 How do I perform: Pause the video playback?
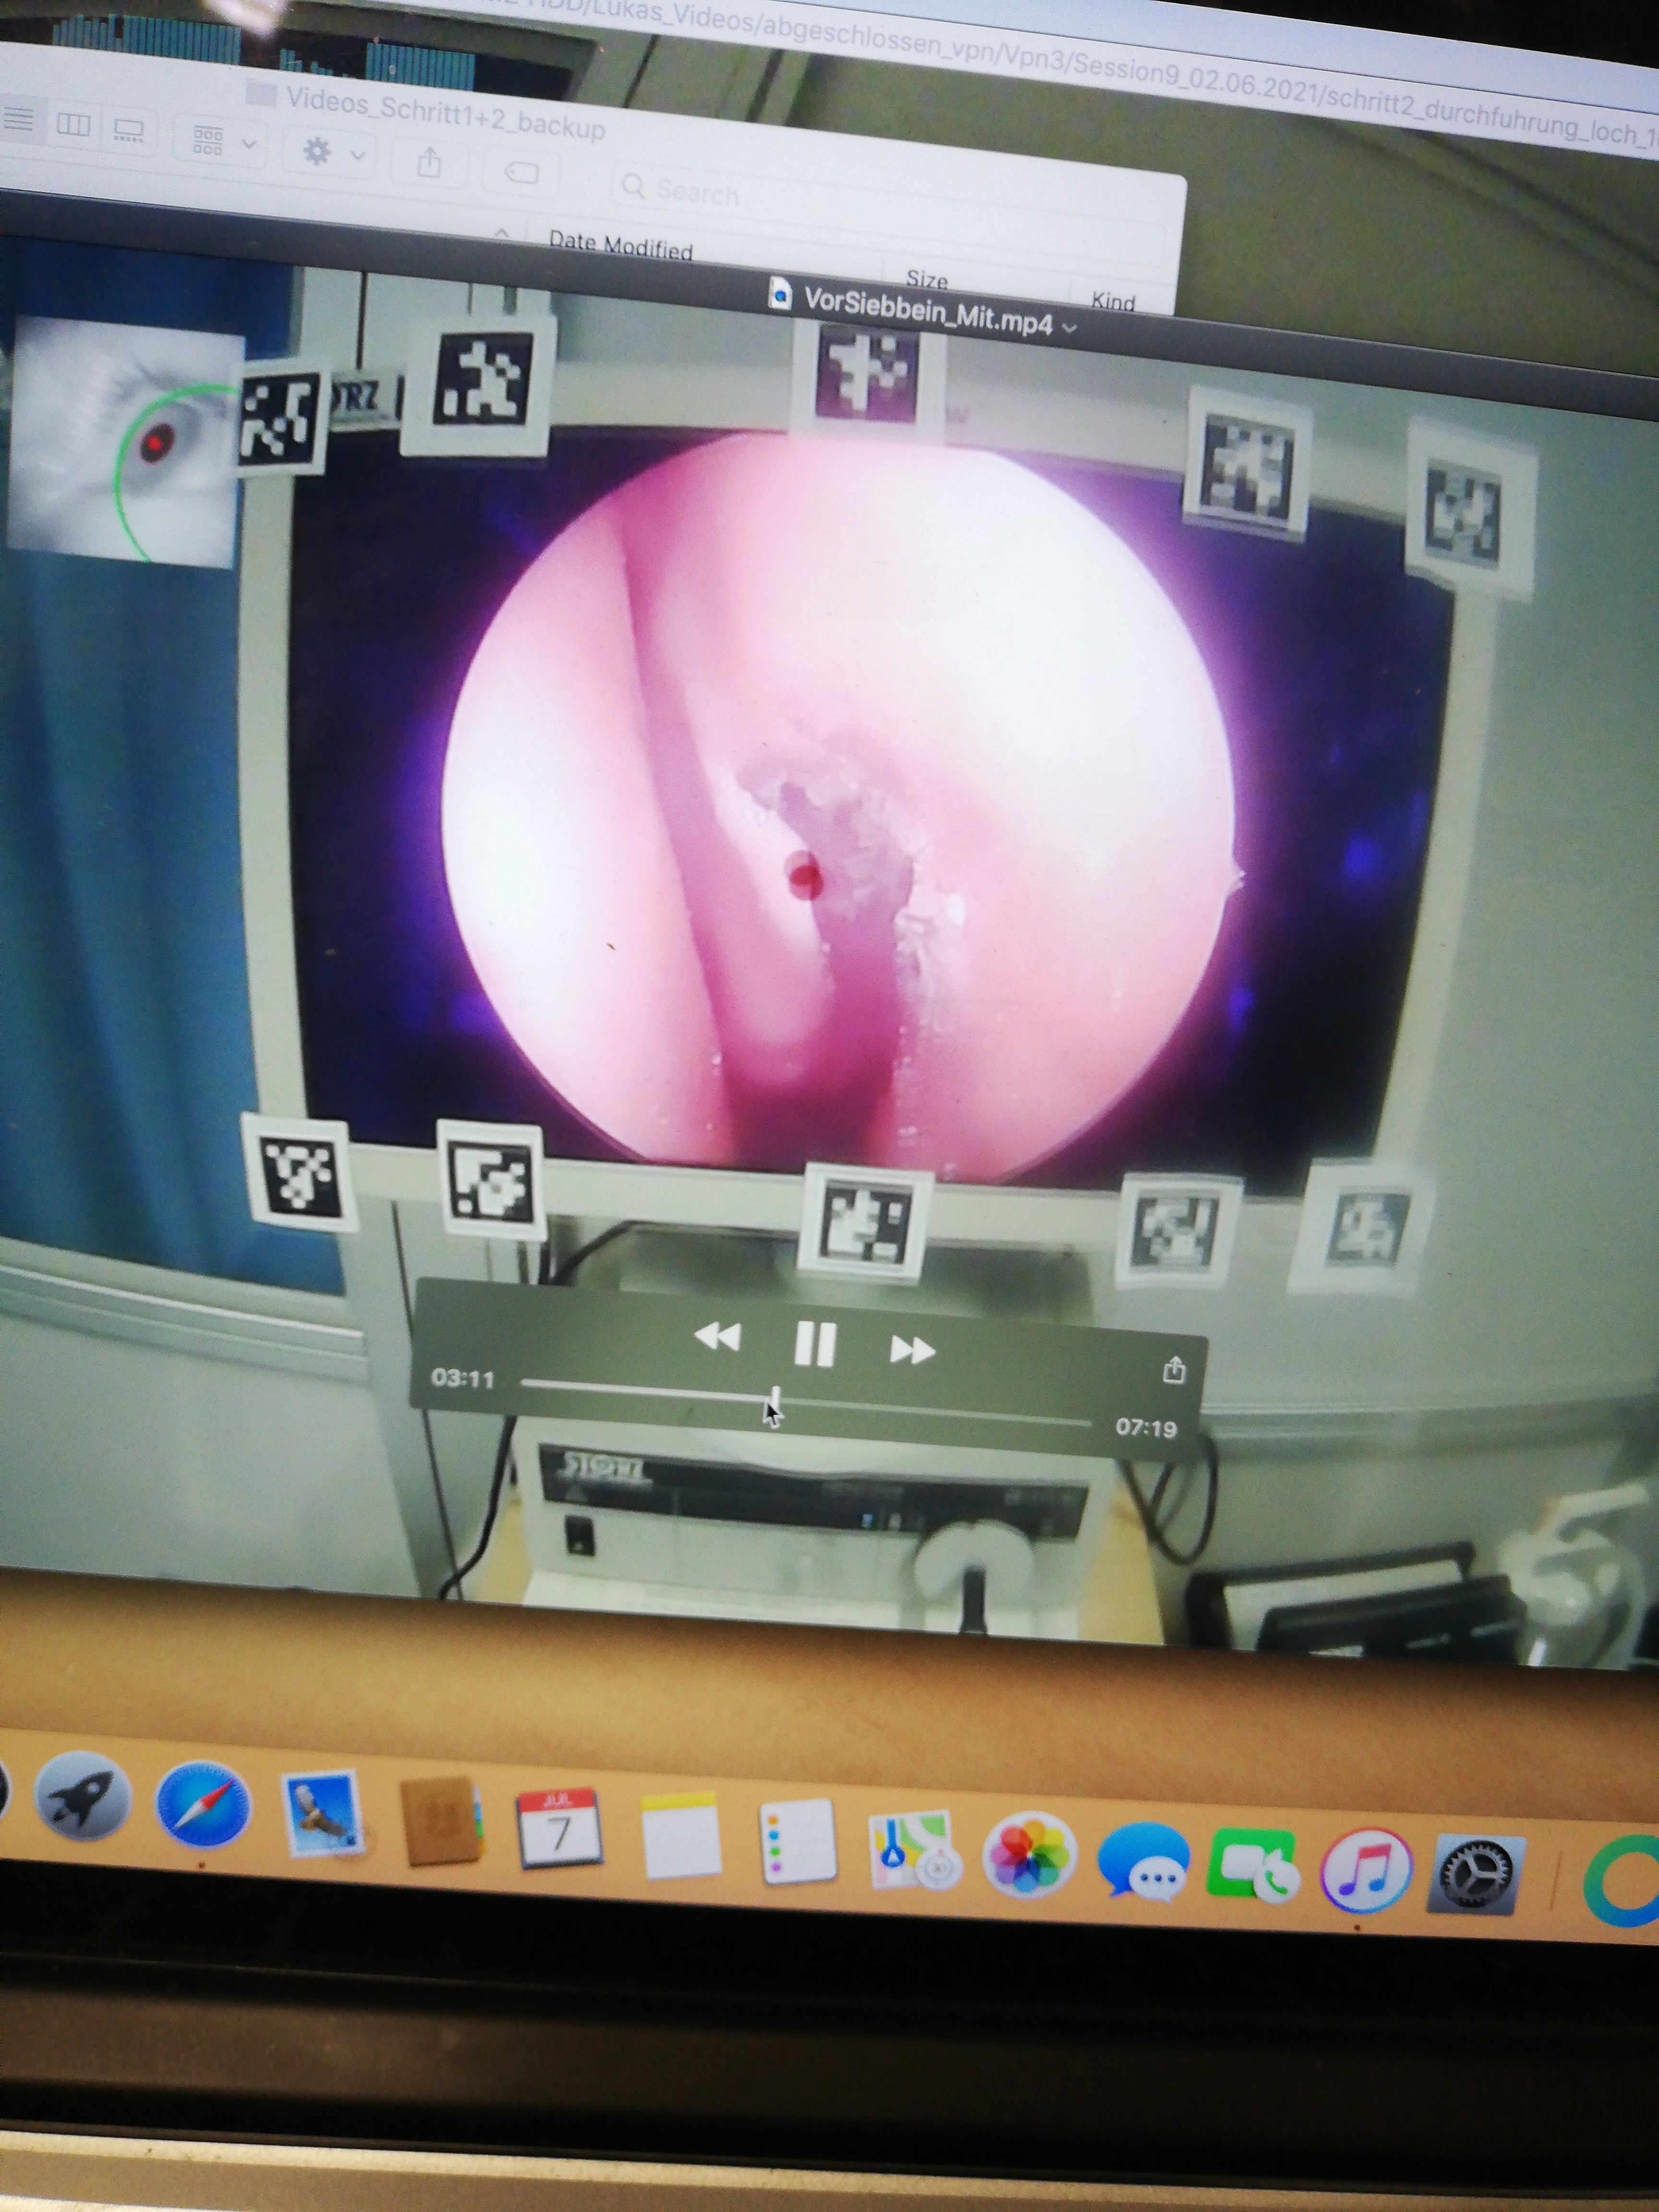point(814,1343)
